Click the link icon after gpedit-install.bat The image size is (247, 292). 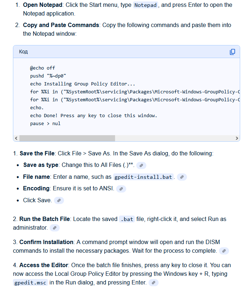tap(182, 177)
